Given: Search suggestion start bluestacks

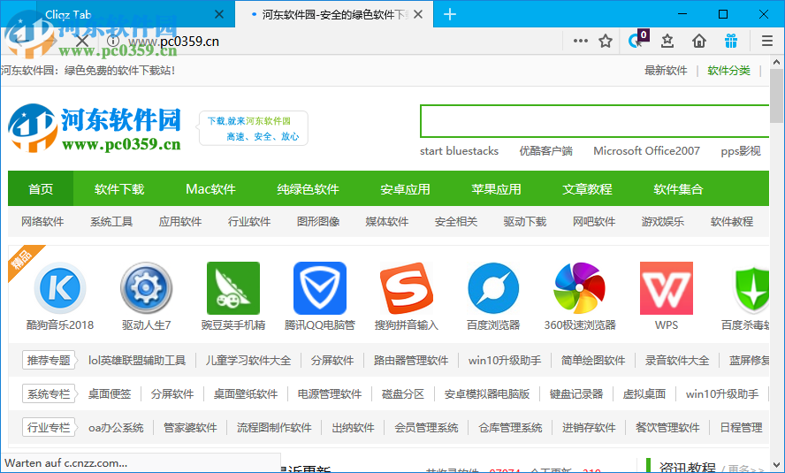Looking at the screenshot, I should point(459,150).
